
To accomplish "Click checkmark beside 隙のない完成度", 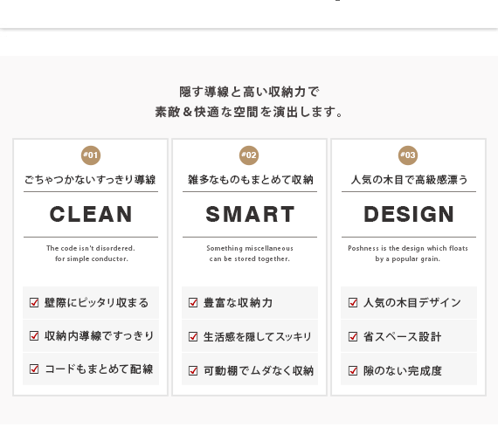I will pyautogui.click(x=353, y=370).
